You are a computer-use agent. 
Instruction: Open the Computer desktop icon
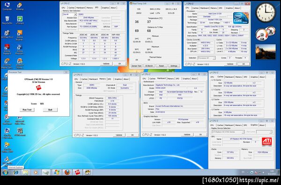point(7,6)
